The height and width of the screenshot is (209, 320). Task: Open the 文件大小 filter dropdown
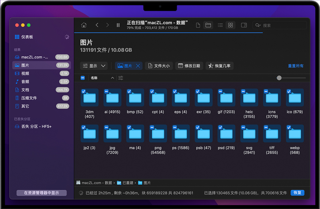point(159,66)
